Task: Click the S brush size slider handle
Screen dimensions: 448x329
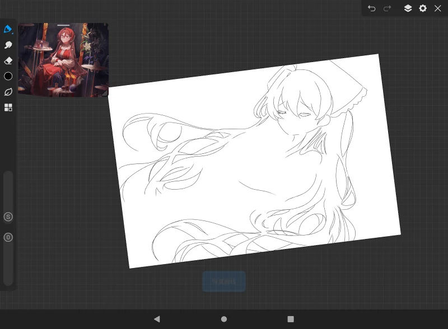Action: [8, 217]
